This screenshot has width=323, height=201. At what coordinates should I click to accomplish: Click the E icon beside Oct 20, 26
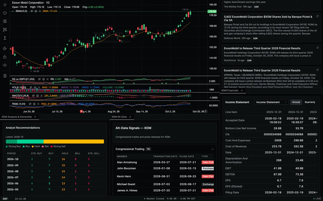[206, 111]
